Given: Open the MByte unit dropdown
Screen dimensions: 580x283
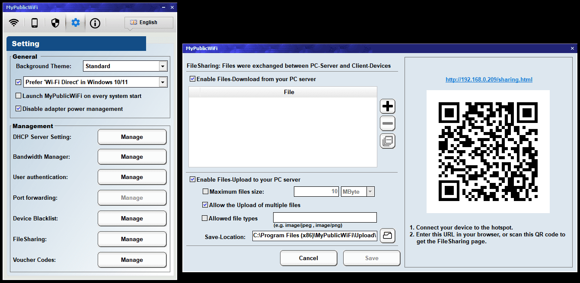Looking at the screenshot, I should click(370, 192).
